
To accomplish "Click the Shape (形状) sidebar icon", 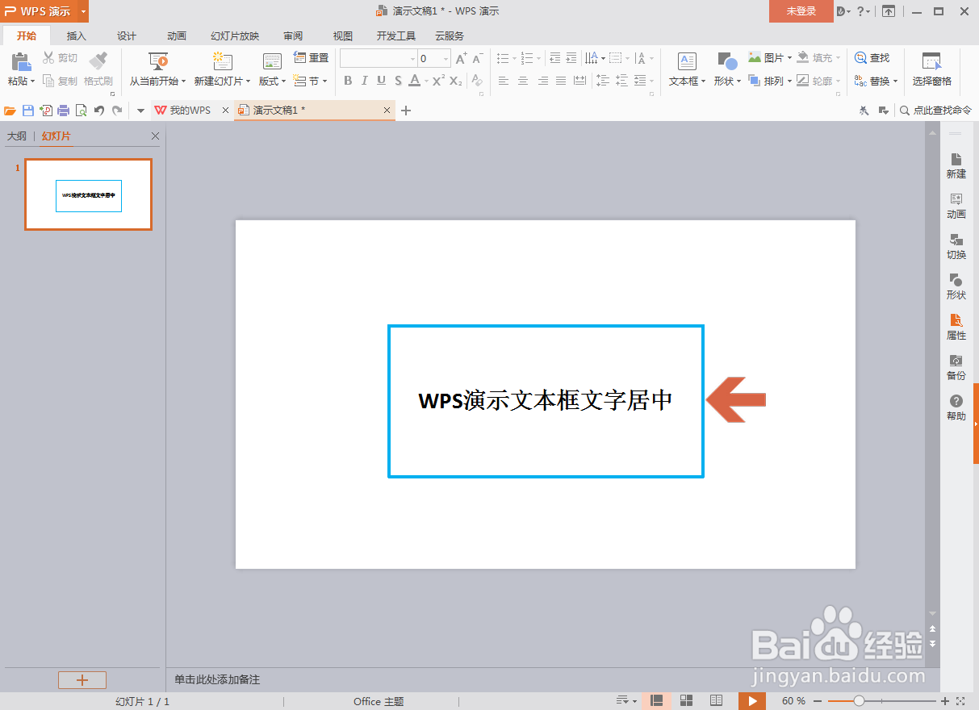I will click(x=956, y=287).
